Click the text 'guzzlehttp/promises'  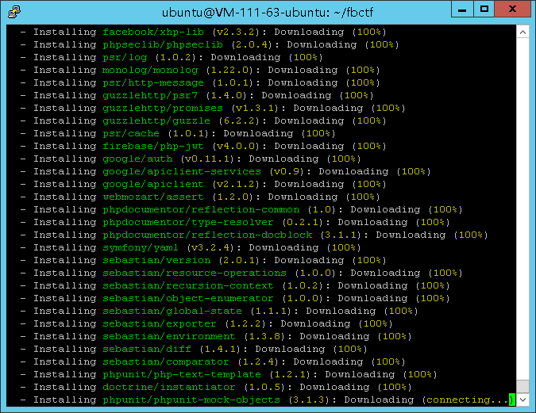pyautogui.click(x=163, y=108)
